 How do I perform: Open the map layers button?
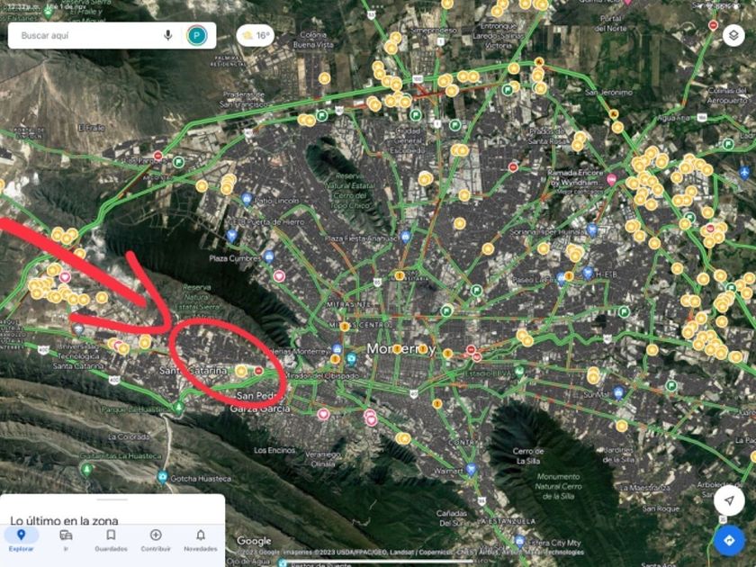tap(733, 36)
